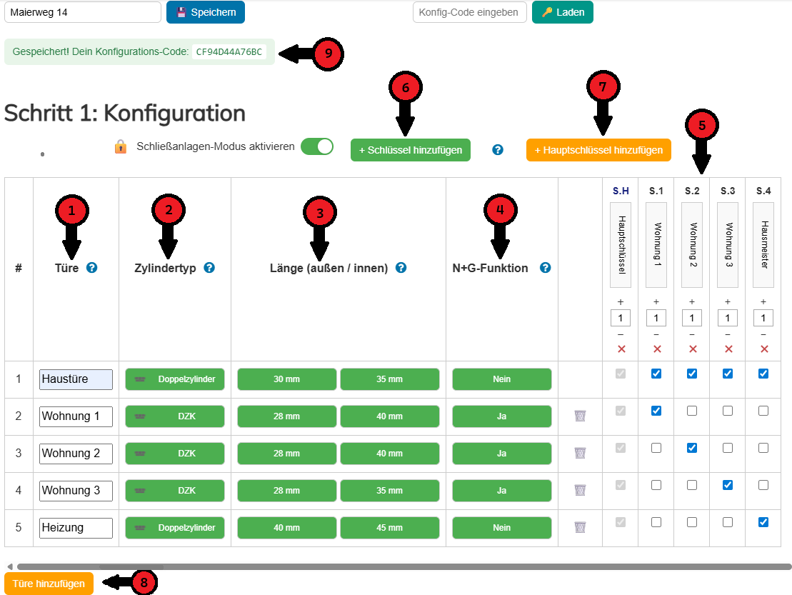Open help icon for N+G-Funktion column
792x595 pixels.
(545, 268)
